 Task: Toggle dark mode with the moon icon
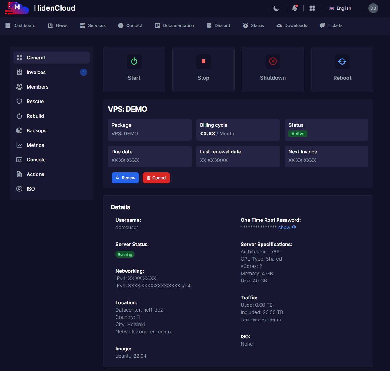276,8
